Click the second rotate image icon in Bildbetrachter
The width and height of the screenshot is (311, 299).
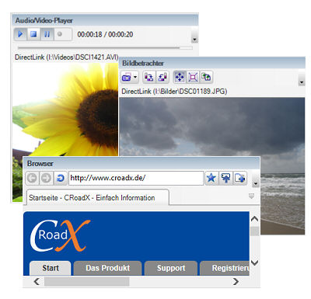162,77
